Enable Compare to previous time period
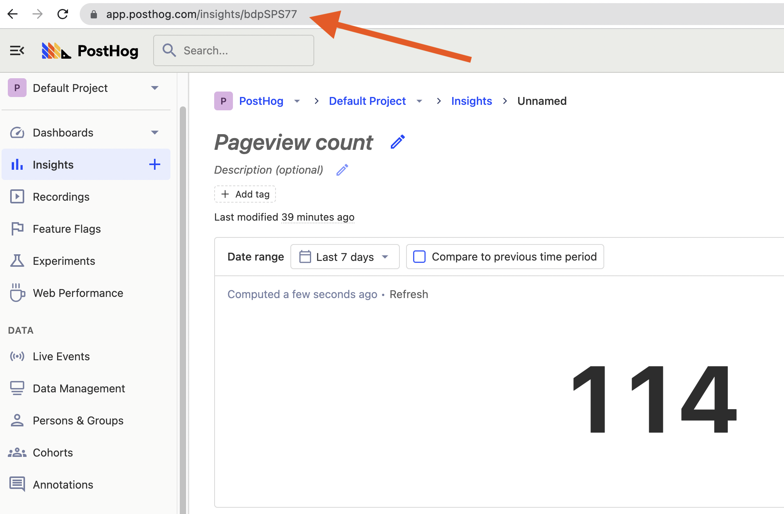Screen dimensions: 784x514 419,257
